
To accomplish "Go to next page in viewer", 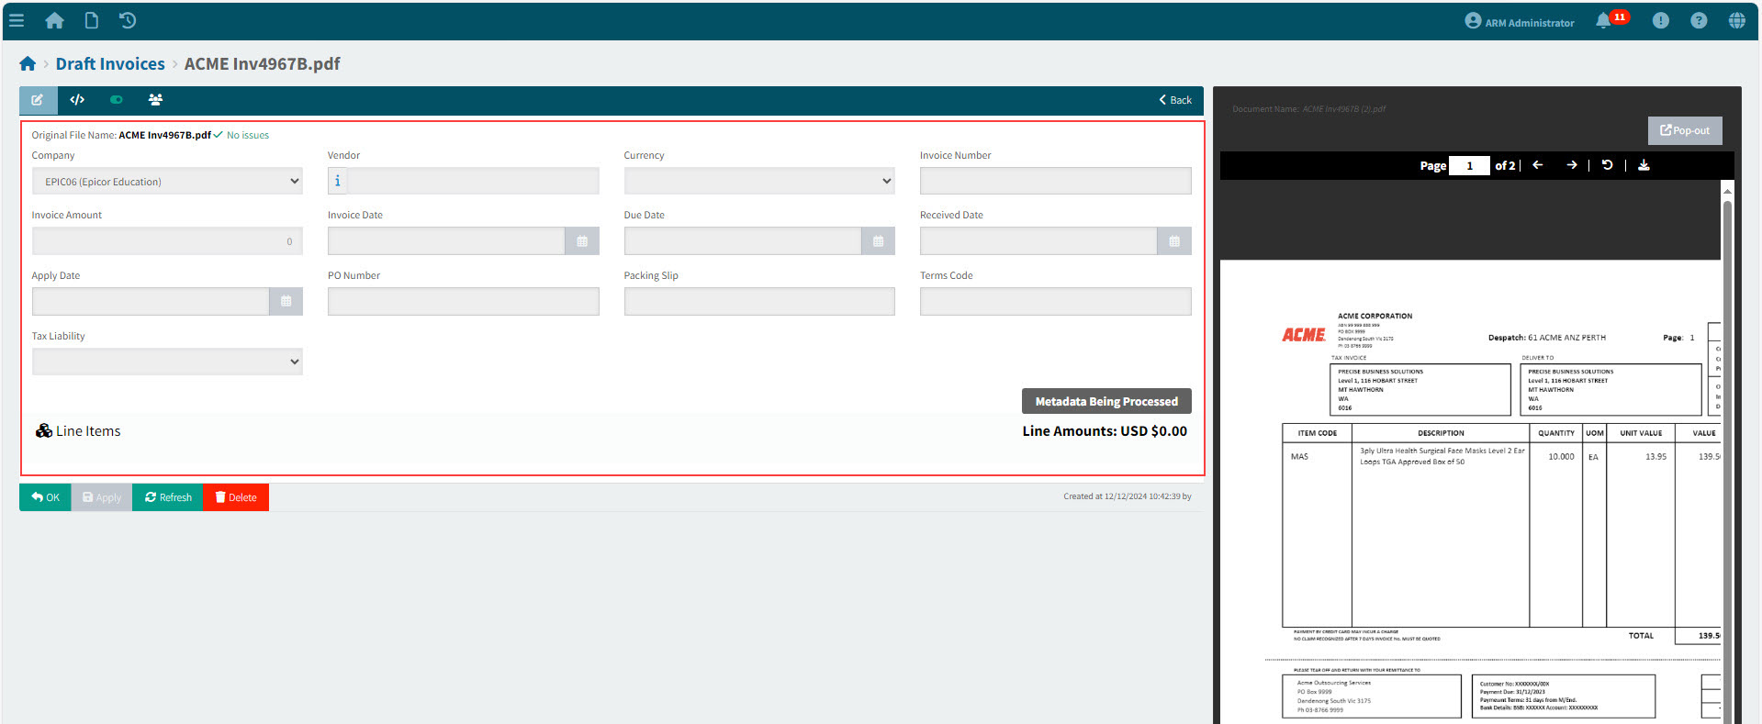I will [1572, 165].
